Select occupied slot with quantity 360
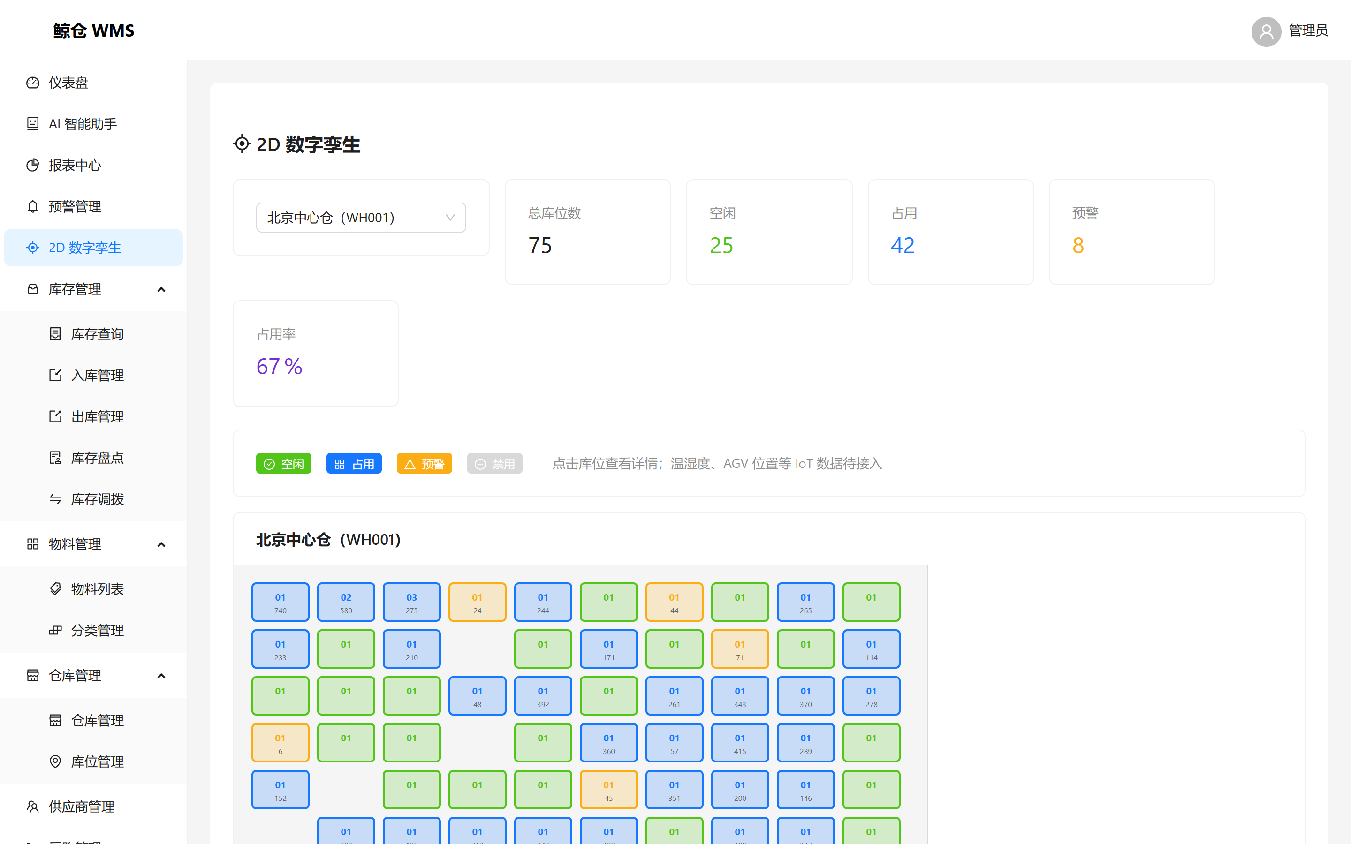 [x=608, y=743]
